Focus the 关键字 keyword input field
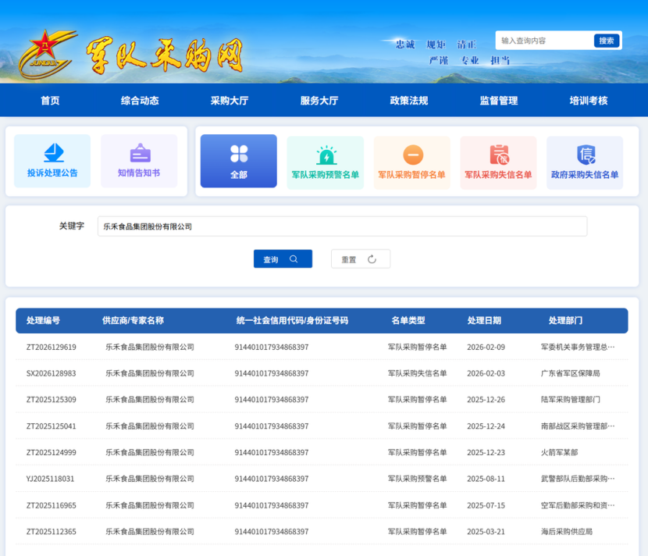This screenshot has width=648, height=556. [x=342, y=226]
